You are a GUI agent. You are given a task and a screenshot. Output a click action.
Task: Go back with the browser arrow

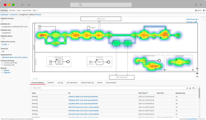(x=23, y=5)
